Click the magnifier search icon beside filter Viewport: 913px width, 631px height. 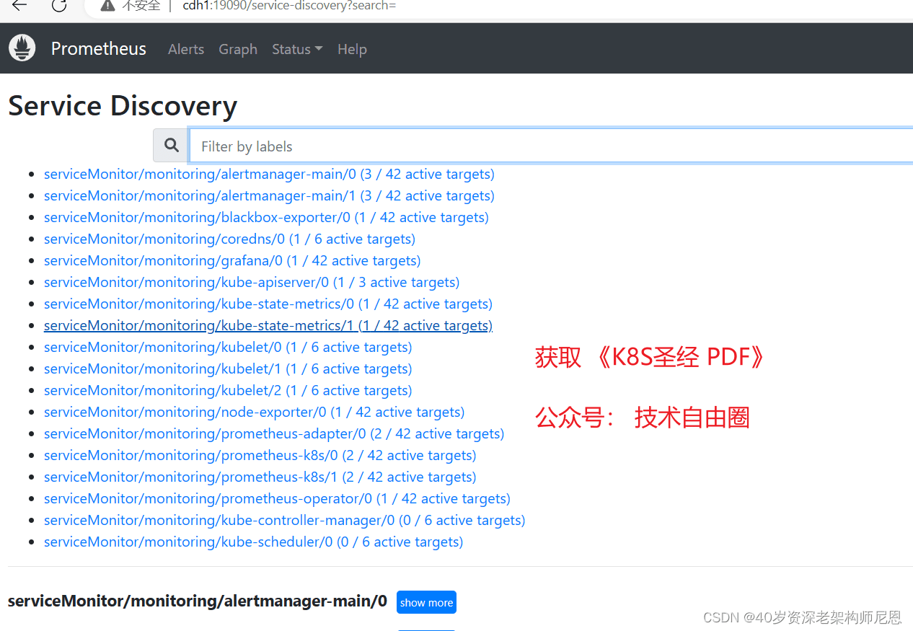(172, 146)
